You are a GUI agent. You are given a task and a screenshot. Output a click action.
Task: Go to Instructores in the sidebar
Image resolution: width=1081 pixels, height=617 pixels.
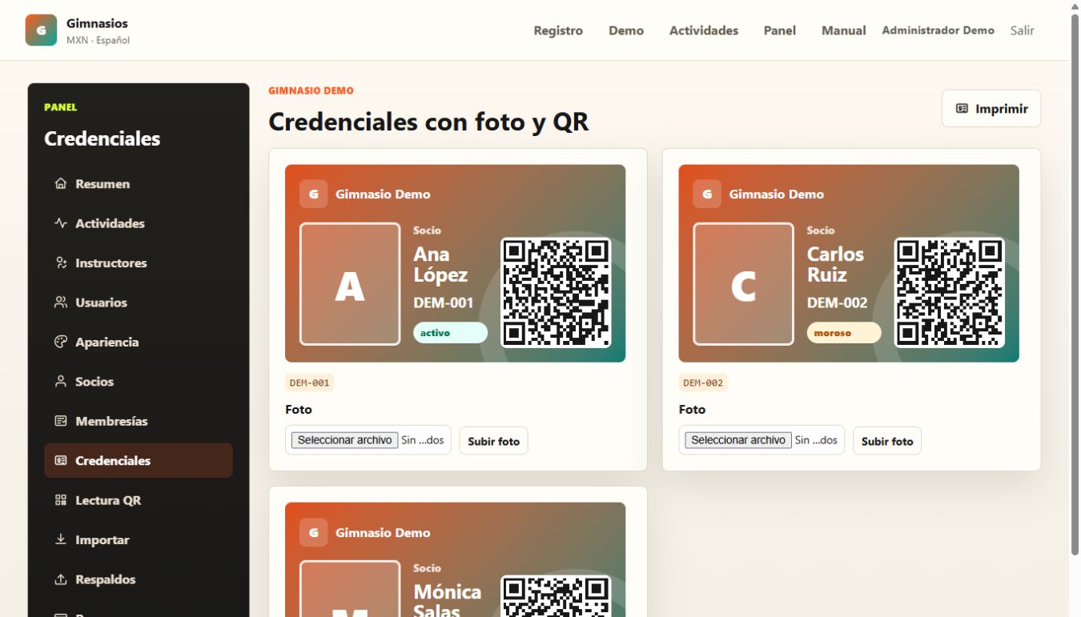click(139, 262)
